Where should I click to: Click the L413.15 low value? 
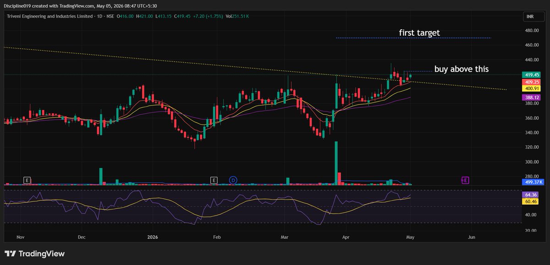[163, 16]
